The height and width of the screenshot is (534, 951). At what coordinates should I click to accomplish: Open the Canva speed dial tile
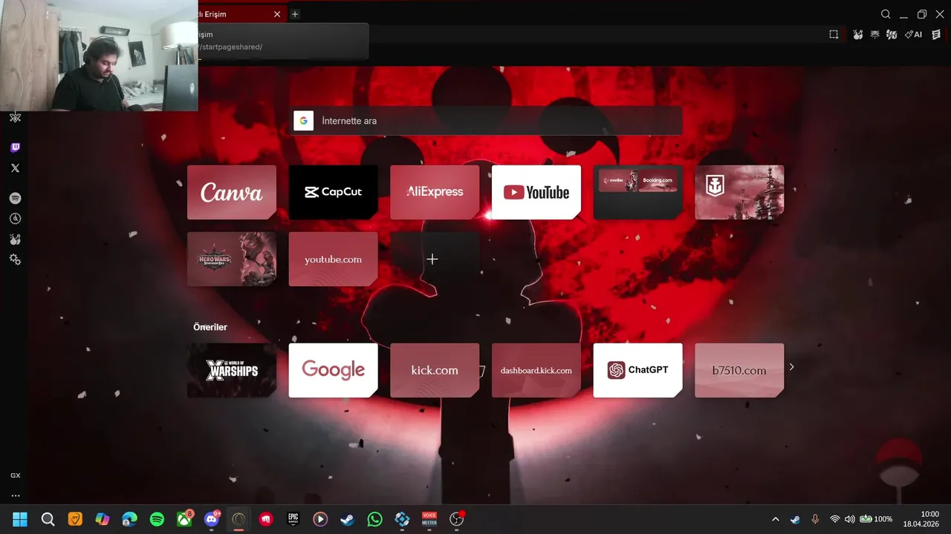232,192
